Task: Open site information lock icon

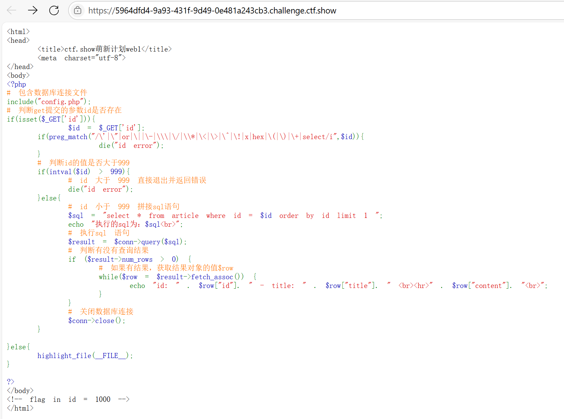Action: coord(78,10)
